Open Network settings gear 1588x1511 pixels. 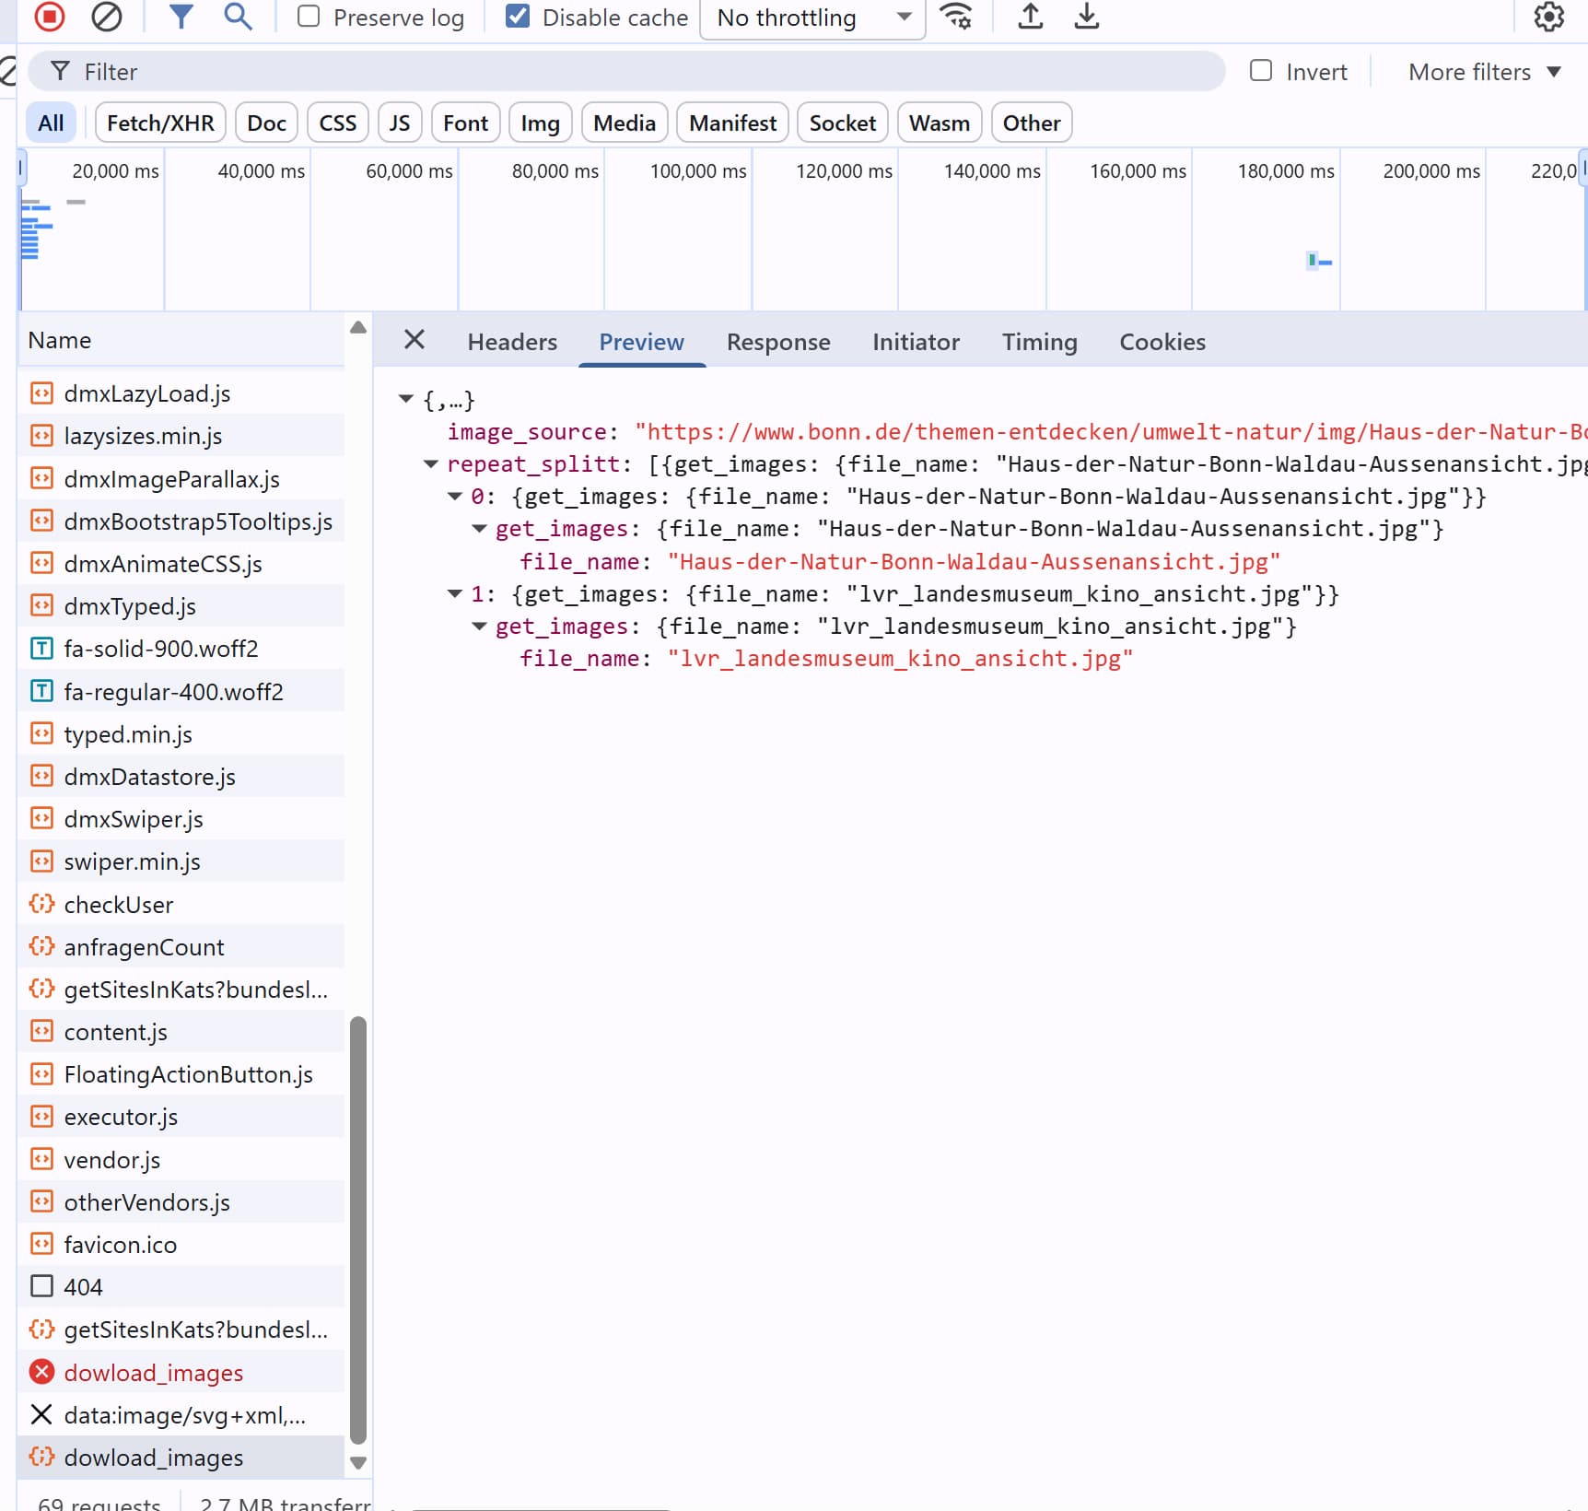tap(1548, 17)
